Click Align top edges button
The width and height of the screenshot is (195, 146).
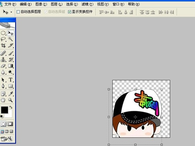pos(101,12)
